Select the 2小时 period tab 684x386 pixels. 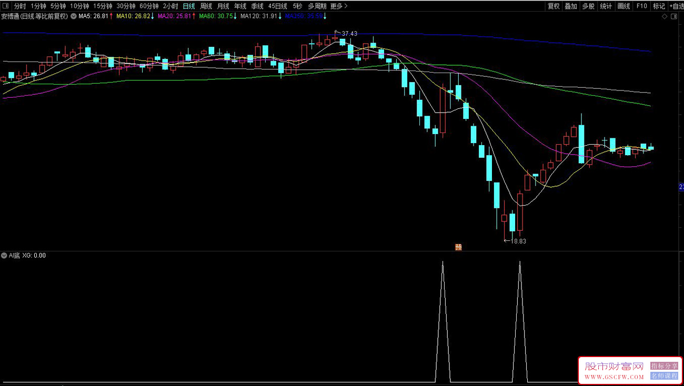(x=170, y=6)
